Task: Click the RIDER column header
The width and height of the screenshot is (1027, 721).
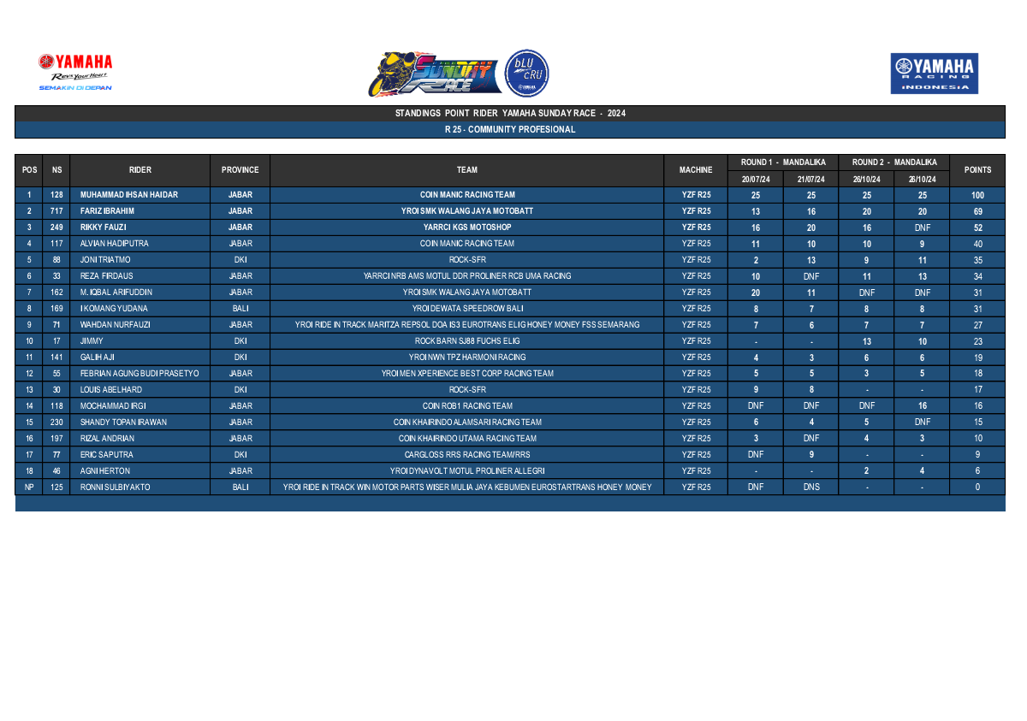Action: tap(140, 170)
